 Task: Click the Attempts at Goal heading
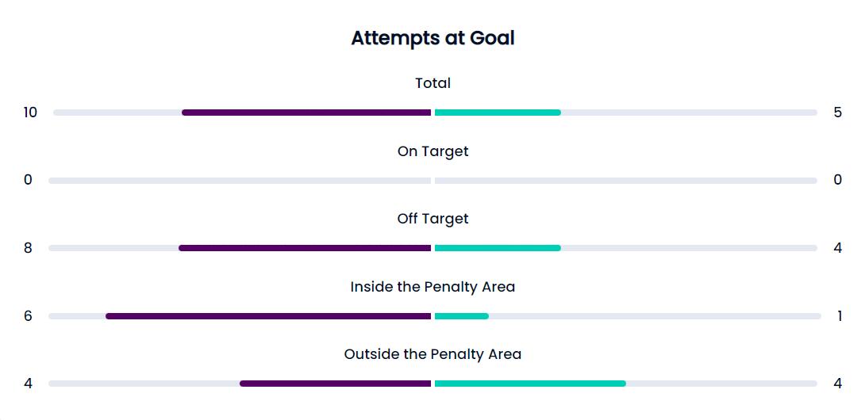coord(432,38)
